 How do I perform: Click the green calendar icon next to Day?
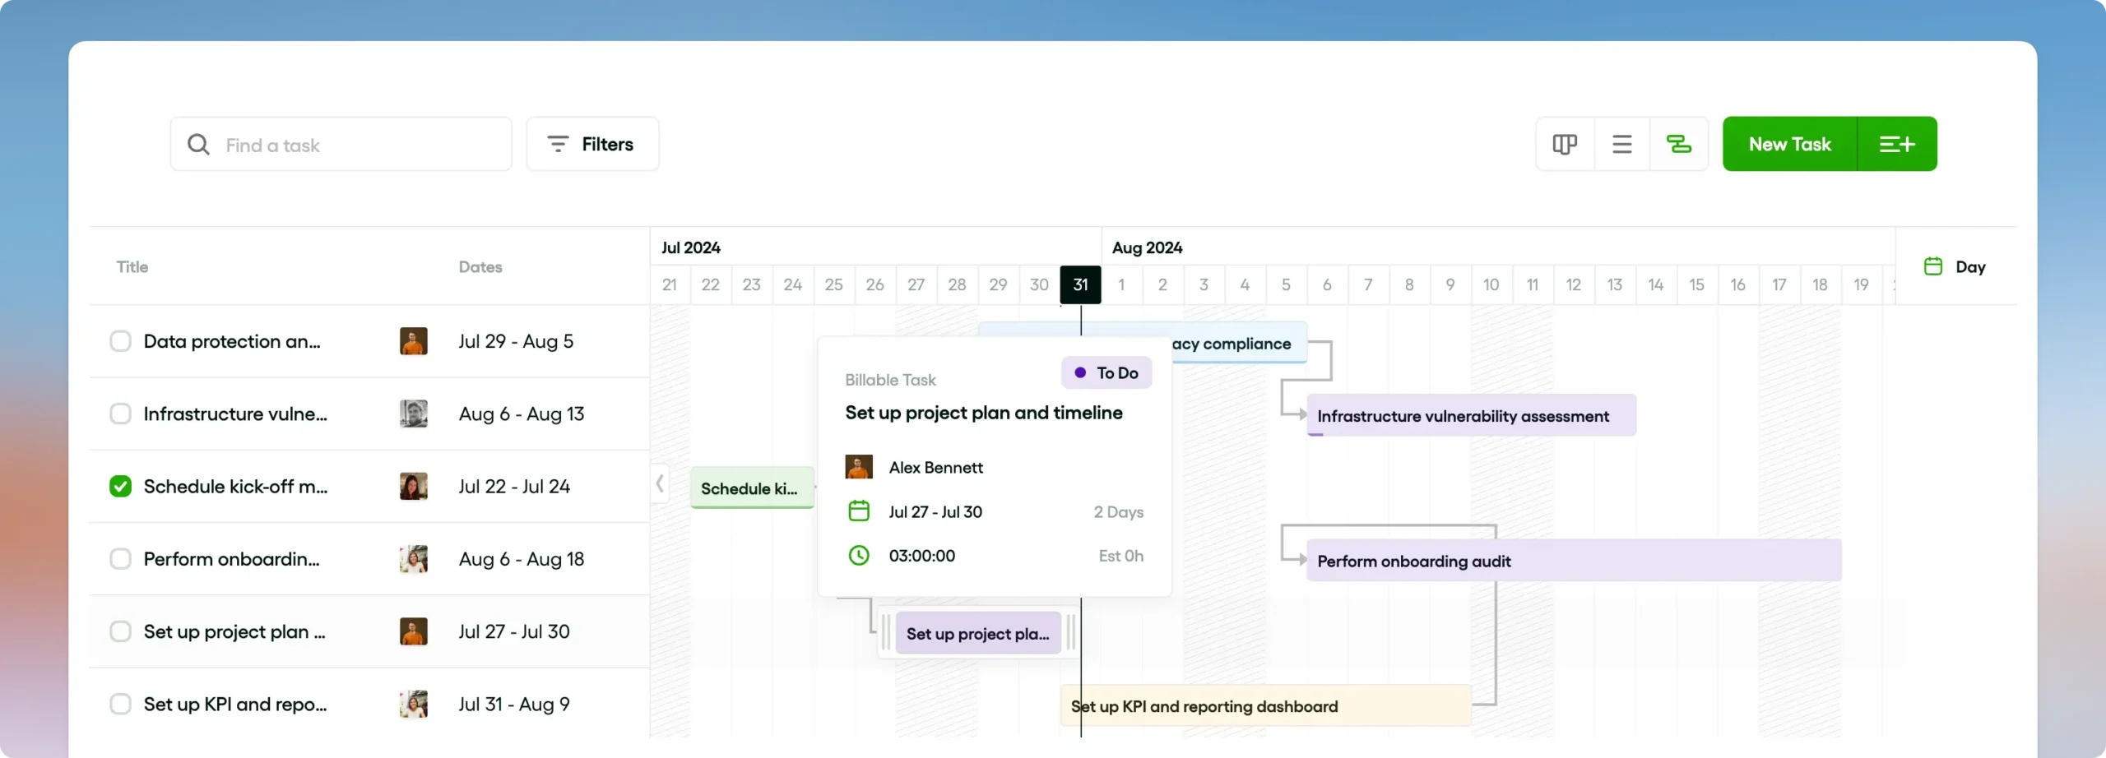click(1932, 266)
